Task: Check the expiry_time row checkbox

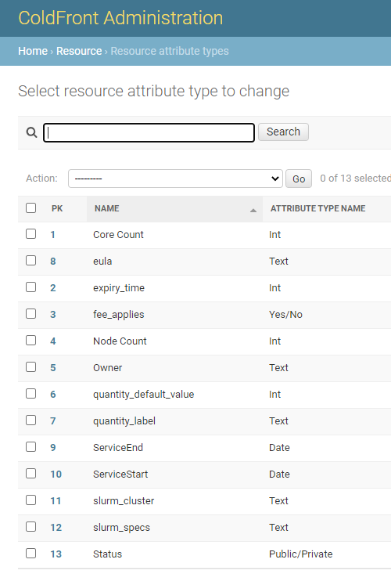Action: coord(31,287)
